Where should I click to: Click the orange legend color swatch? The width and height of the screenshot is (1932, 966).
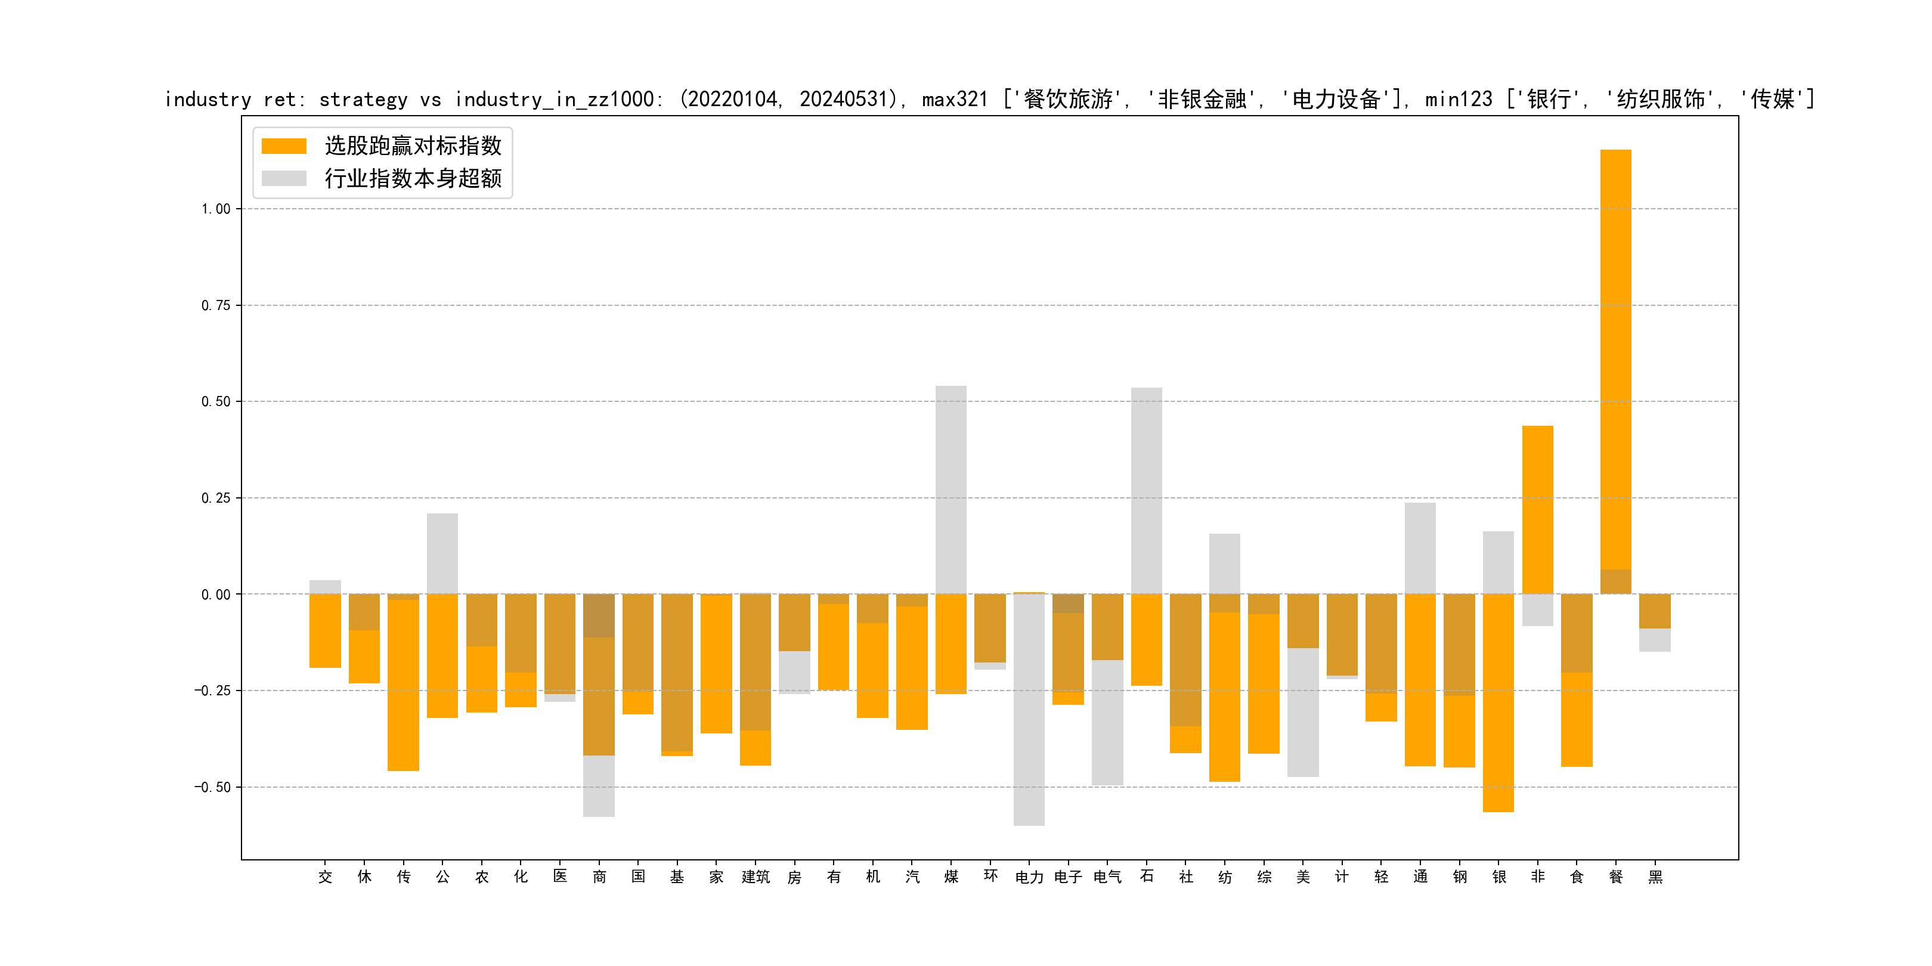click(283, 145)
